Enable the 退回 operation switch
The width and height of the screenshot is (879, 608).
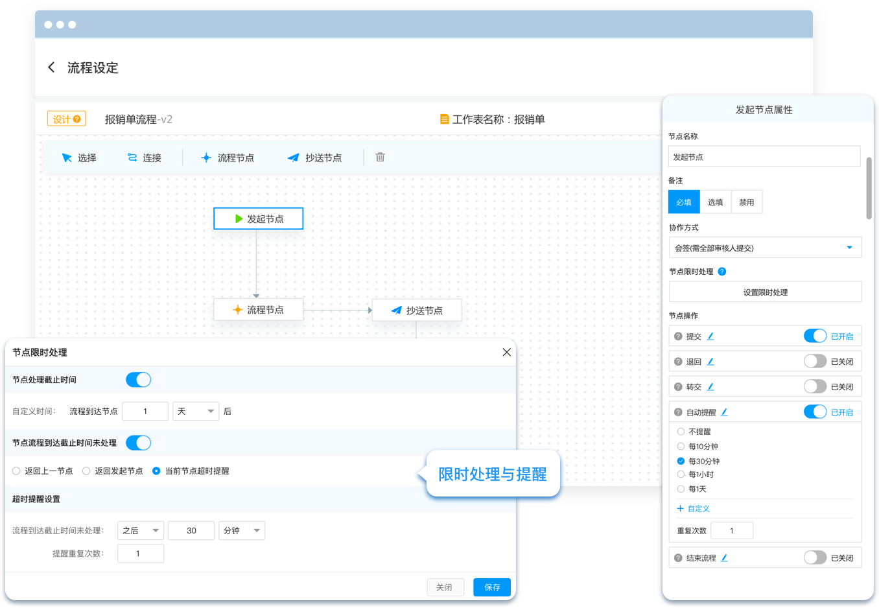815,361
